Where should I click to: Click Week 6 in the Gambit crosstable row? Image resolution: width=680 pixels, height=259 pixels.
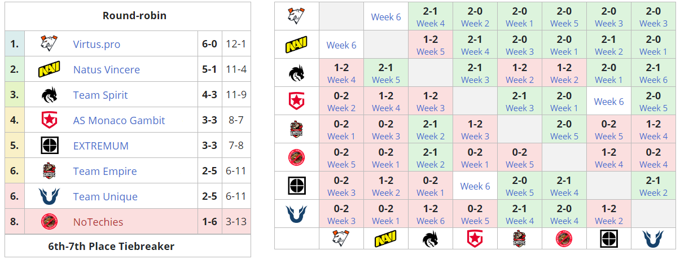coord(609,102)
